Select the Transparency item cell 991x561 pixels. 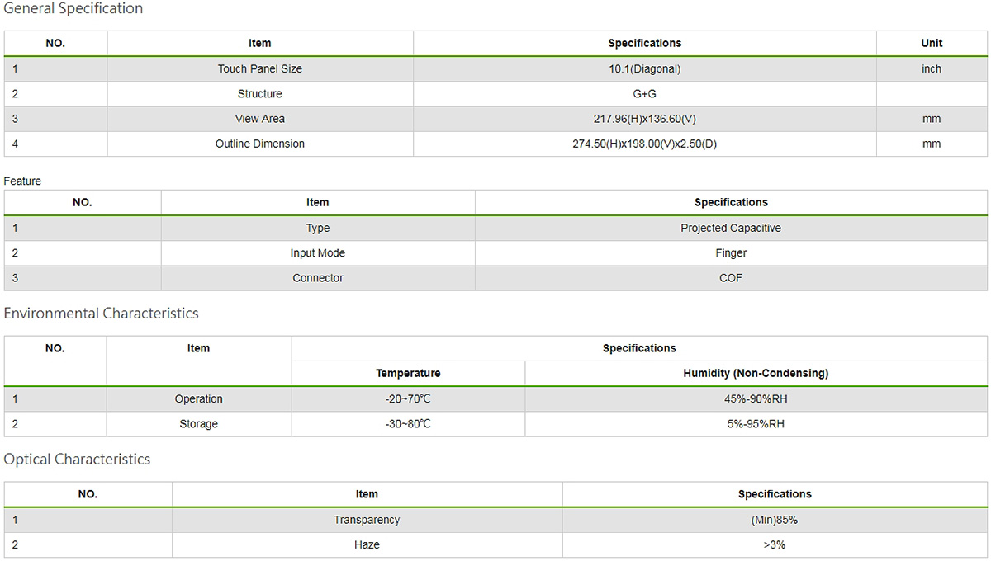coord(367,521)
